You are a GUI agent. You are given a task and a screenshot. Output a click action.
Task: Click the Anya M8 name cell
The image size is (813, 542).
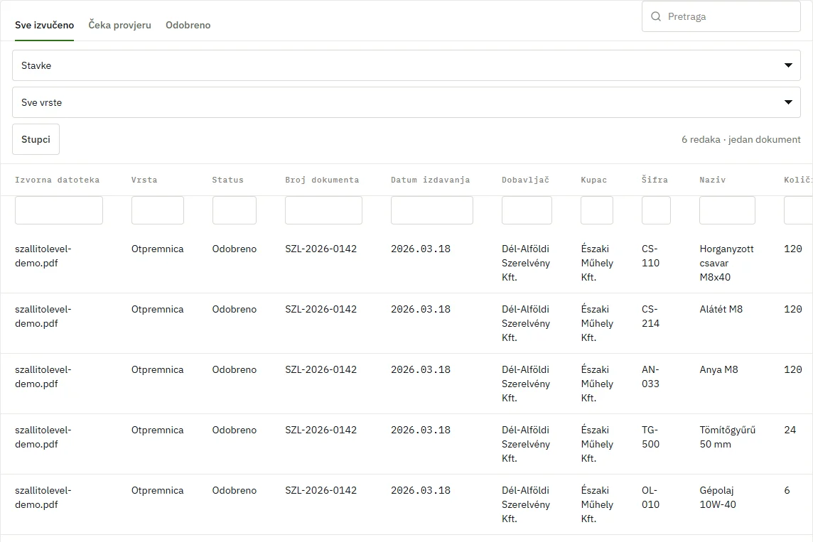click(718, 369)
